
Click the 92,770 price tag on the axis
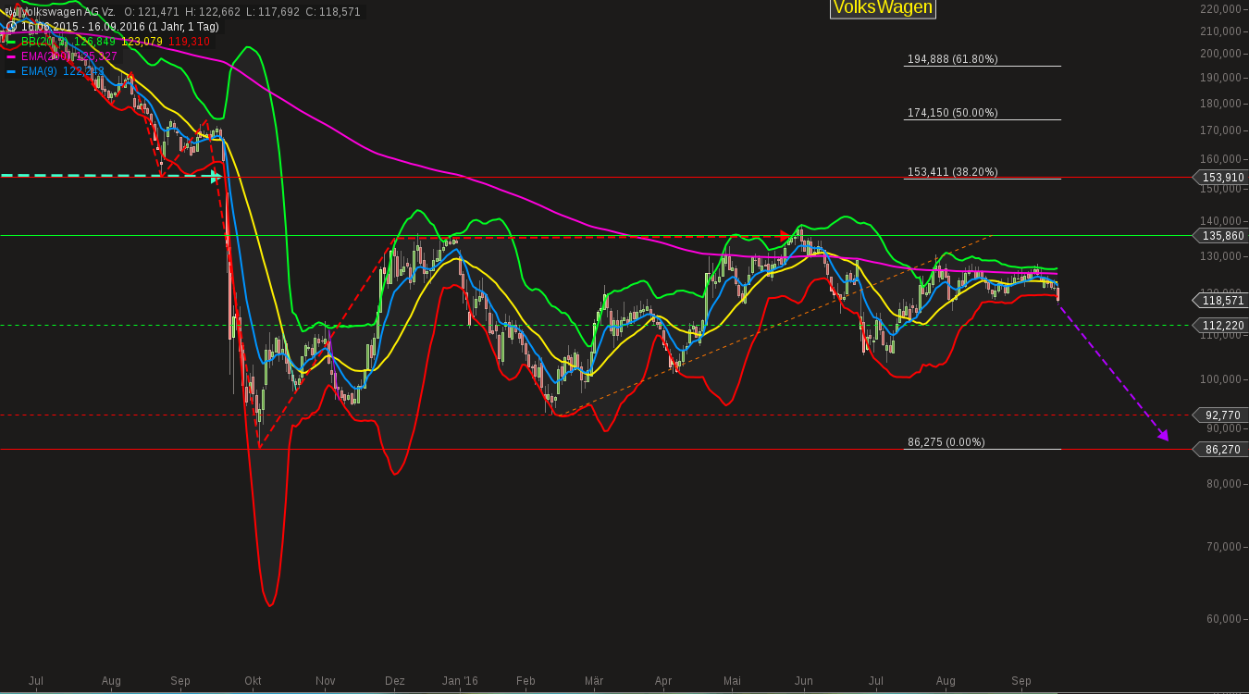1221,415
